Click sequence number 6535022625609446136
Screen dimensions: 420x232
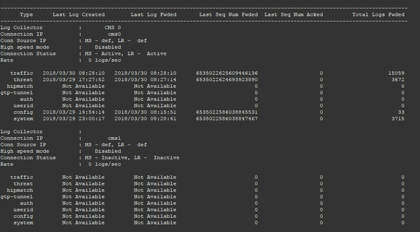pyautogui.click(x=227, y=73)
